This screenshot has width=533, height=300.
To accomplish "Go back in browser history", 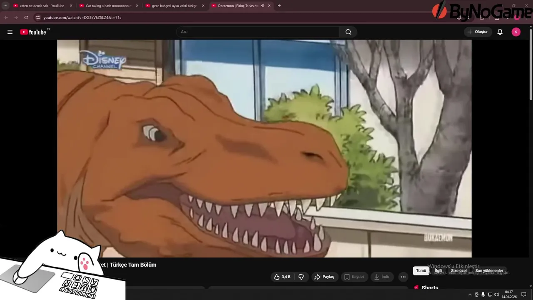I will (6, 17).
